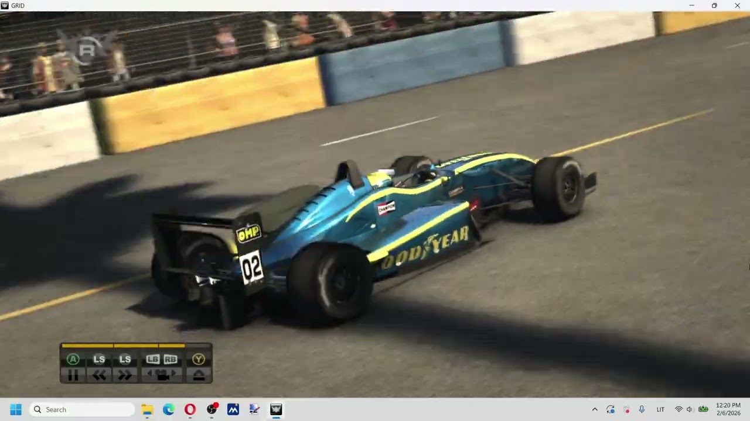Image resolution: width=750 pixels, height=421 pixels.
Task: Click the RB bumper prompt
Action: [x=171, y=359]
